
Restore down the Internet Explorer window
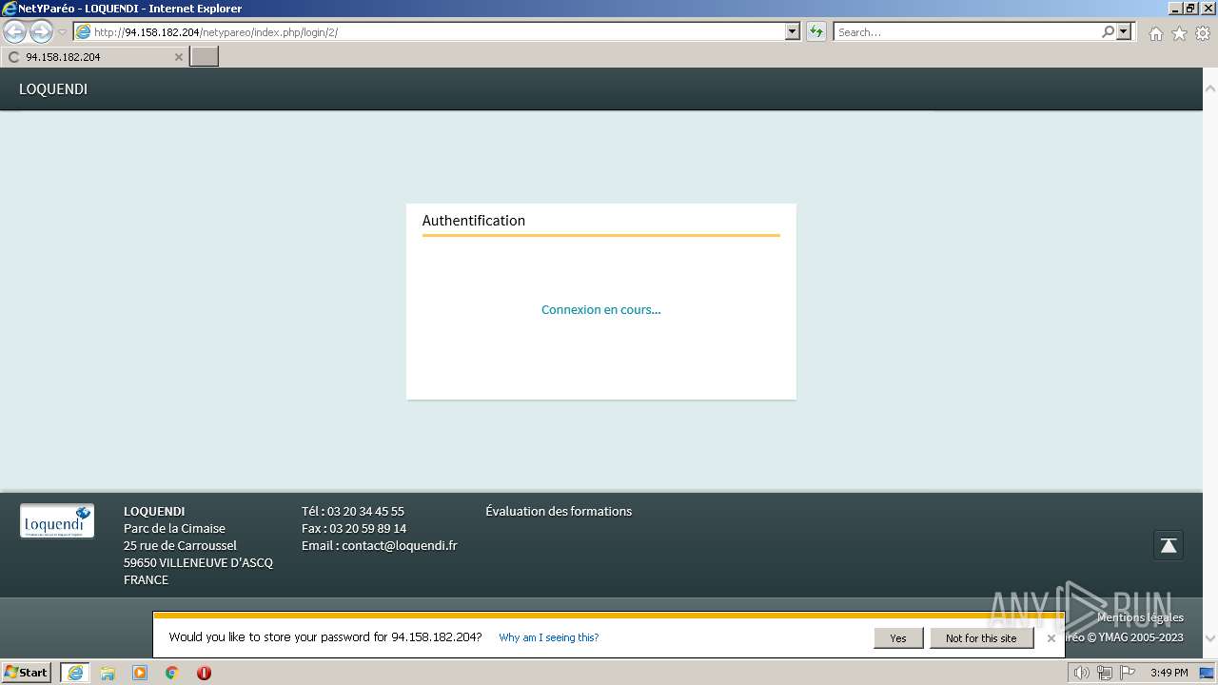1190,8
